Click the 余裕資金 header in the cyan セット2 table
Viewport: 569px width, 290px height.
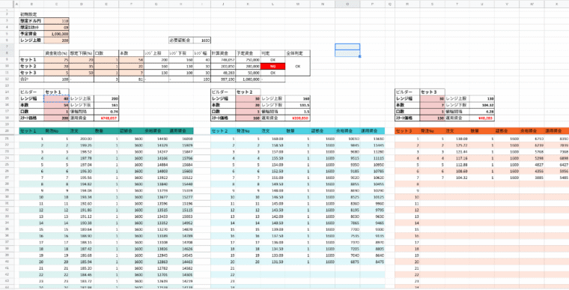(x=347, y=131)
